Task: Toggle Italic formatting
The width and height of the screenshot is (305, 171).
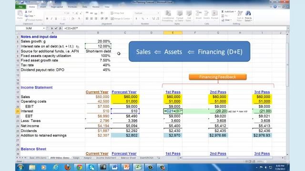Action: (51, 19)
